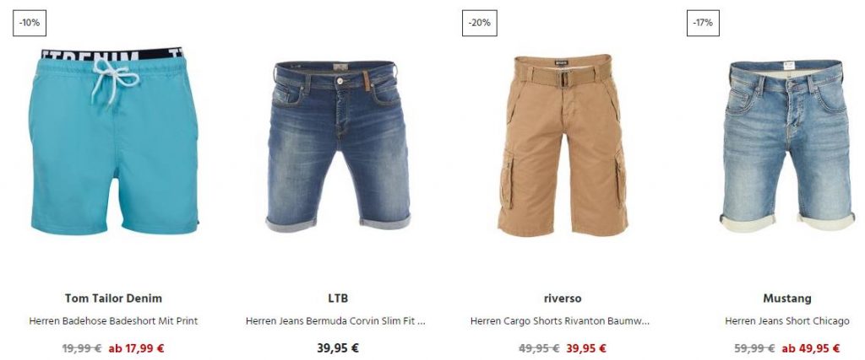The image size is (865, 360).
Task: Open the light blue Mustang jeans shorts image
Action: pos(787,145)
